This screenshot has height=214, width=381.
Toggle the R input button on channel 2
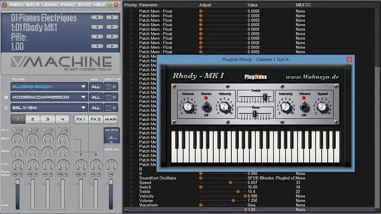[x=35, y=130]
